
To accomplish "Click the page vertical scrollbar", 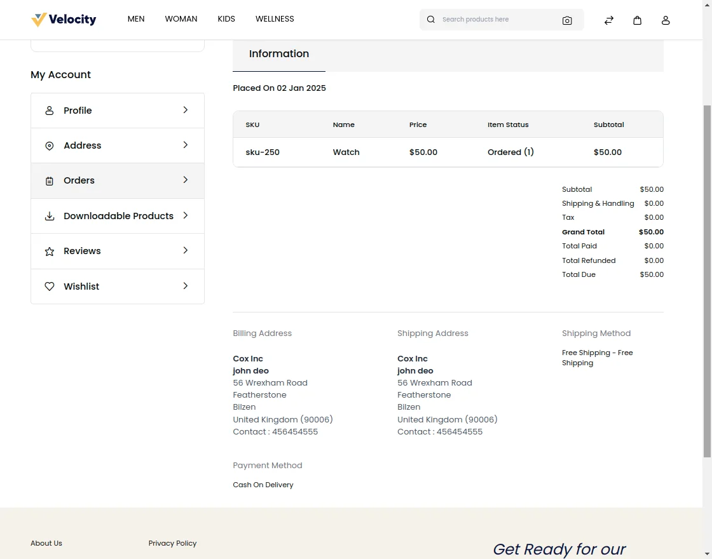I will coord(707,279).
